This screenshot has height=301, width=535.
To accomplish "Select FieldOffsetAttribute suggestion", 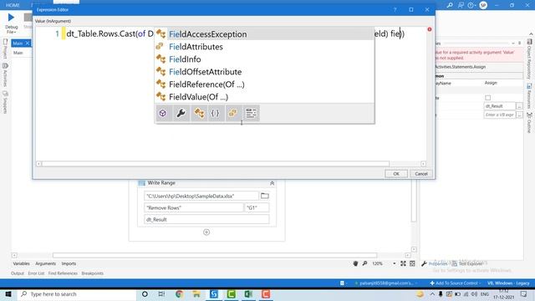I will click(x=264, y=72).
